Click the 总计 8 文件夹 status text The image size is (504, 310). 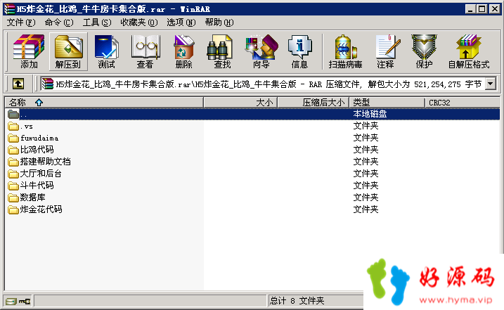(297, 301)
